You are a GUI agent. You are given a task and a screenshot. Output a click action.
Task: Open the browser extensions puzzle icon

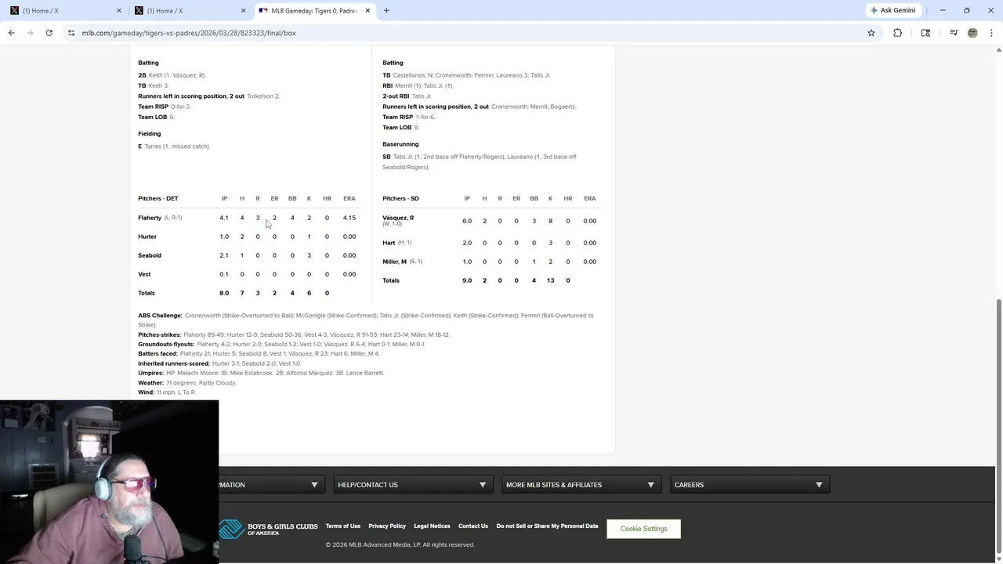pos(898,33)
